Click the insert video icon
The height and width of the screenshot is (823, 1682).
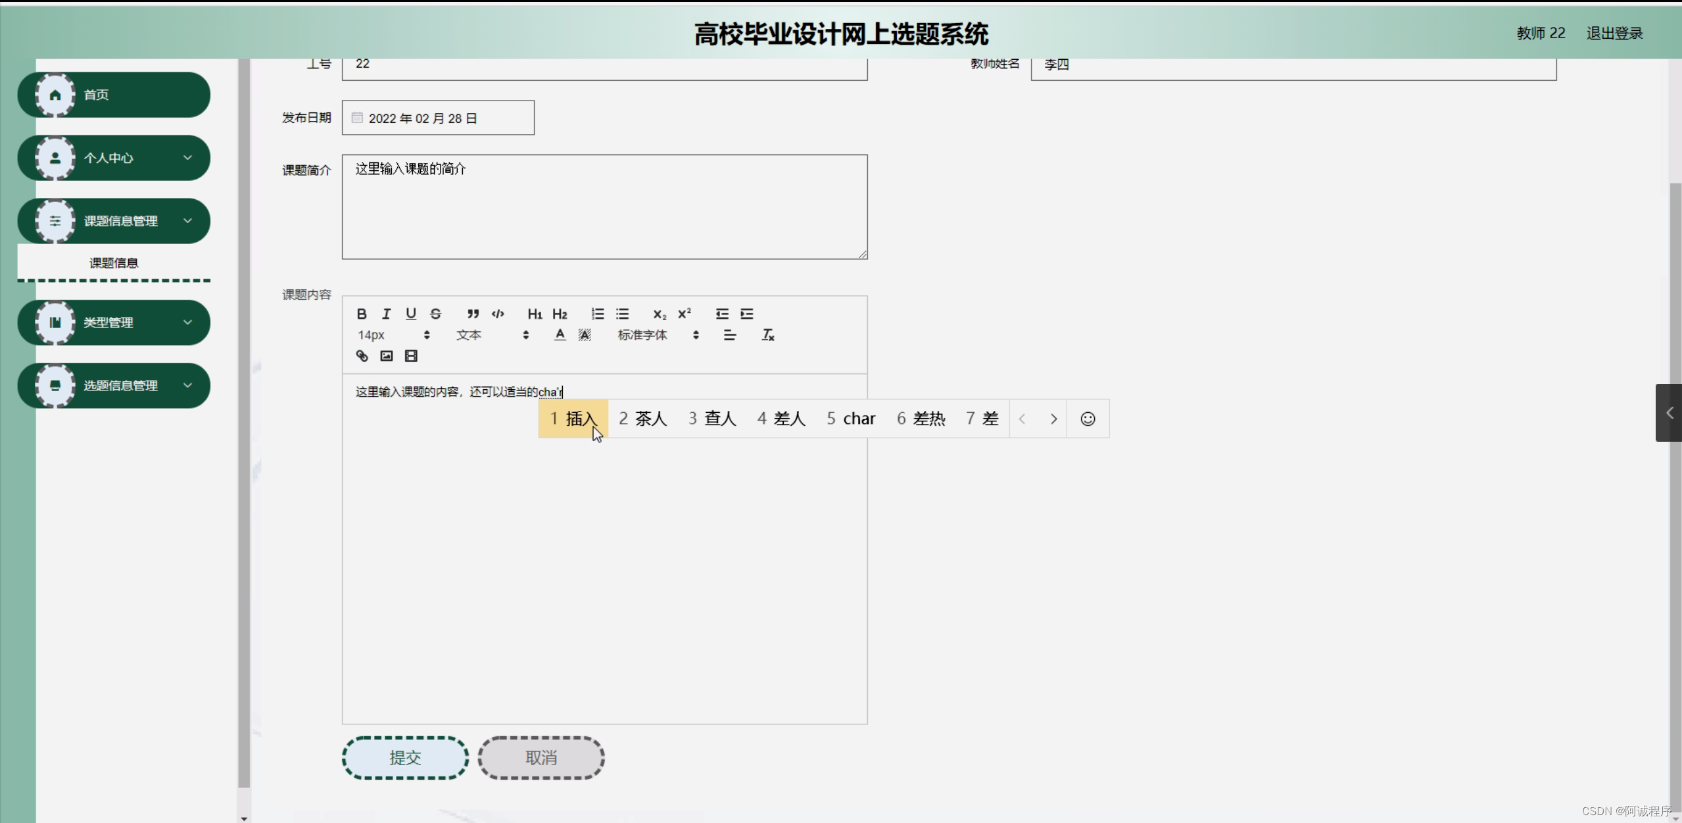[x=411, y=356]
